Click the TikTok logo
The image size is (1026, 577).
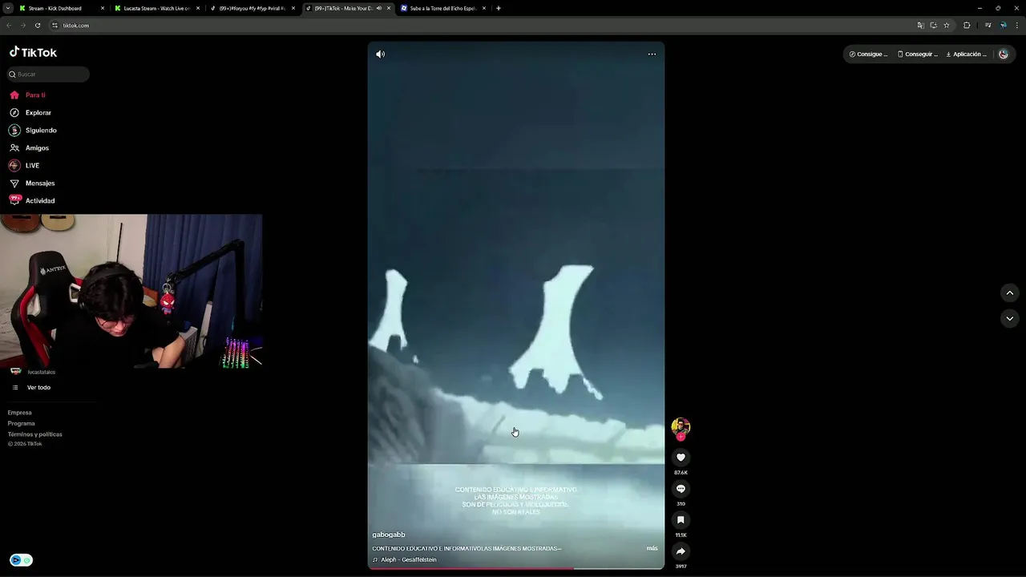(x=33, y=52)
